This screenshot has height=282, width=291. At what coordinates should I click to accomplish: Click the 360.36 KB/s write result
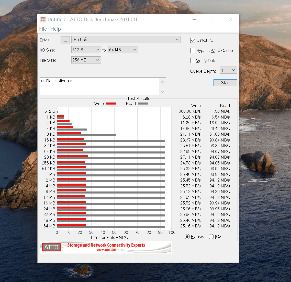pos(190,111)
